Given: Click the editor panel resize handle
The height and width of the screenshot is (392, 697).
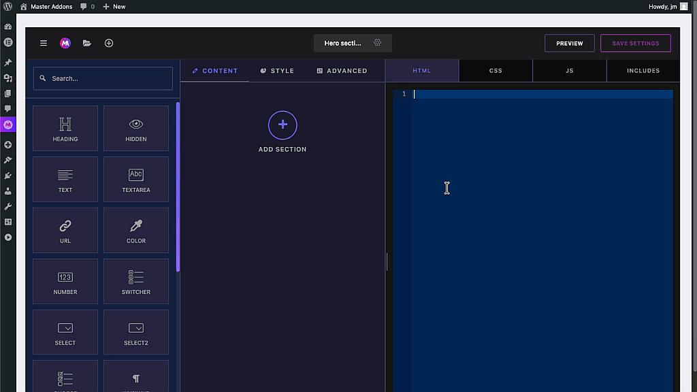Looking at the screenshot, I should 387,262.
